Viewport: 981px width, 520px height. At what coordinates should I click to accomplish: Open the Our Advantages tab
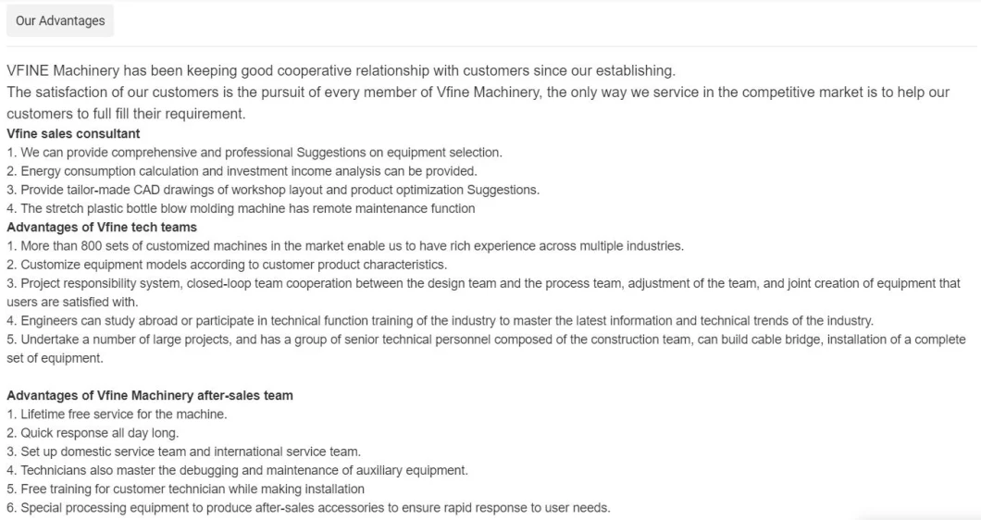click(x=60, y=20)
